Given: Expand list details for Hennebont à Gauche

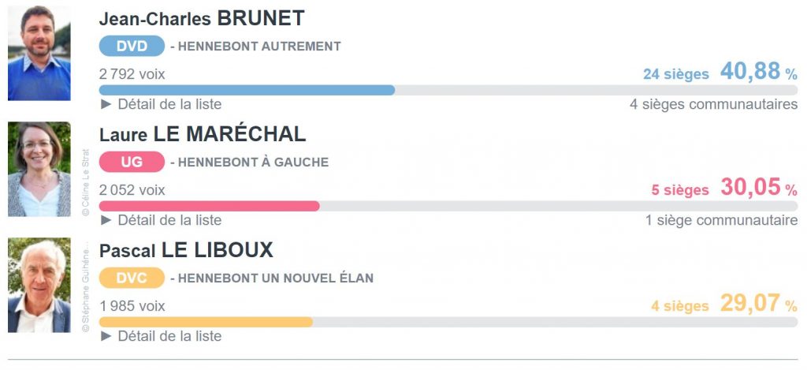Looking at the screenshot, I should (162, 220).
